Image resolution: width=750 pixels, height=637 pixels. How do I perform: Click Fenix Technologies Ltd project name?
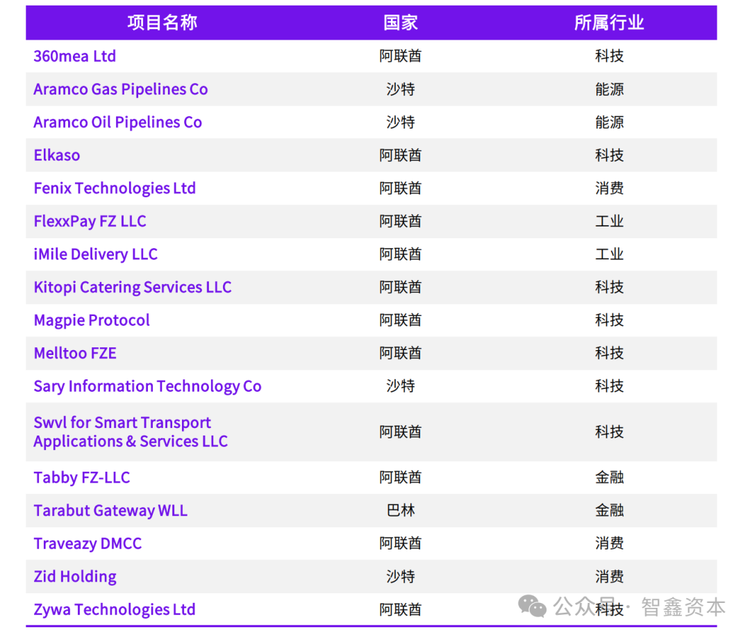(115, 188)
